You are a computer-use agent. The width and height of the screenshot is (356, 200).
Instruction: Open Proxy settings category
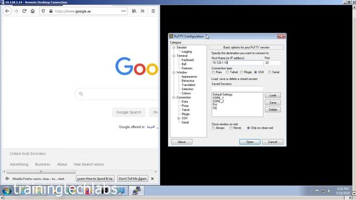point(185,106)
